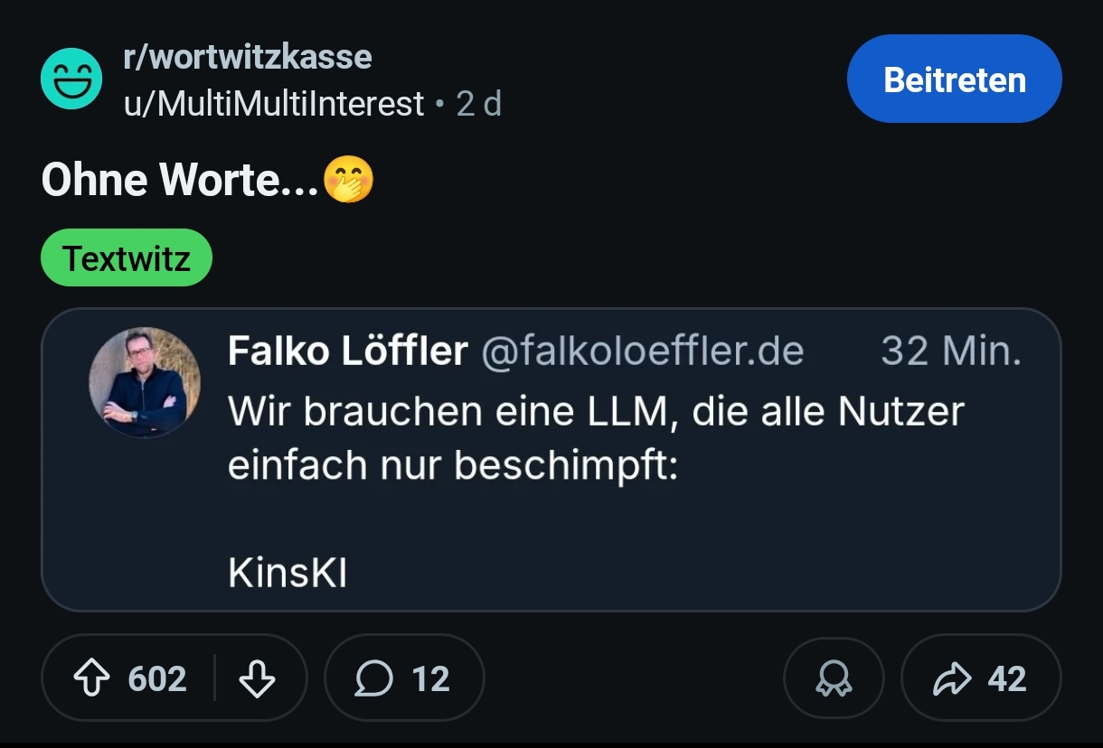The height and width of the screenshot is (748, 1103).
Task: Open comments via the speech bubble icon
Action: (373, 678)
